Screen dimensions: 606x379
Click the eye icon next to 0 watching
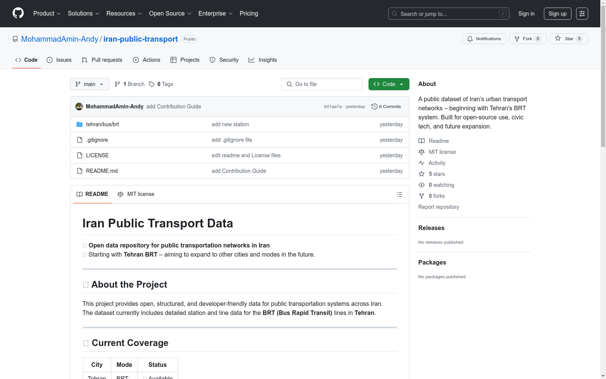422,185
